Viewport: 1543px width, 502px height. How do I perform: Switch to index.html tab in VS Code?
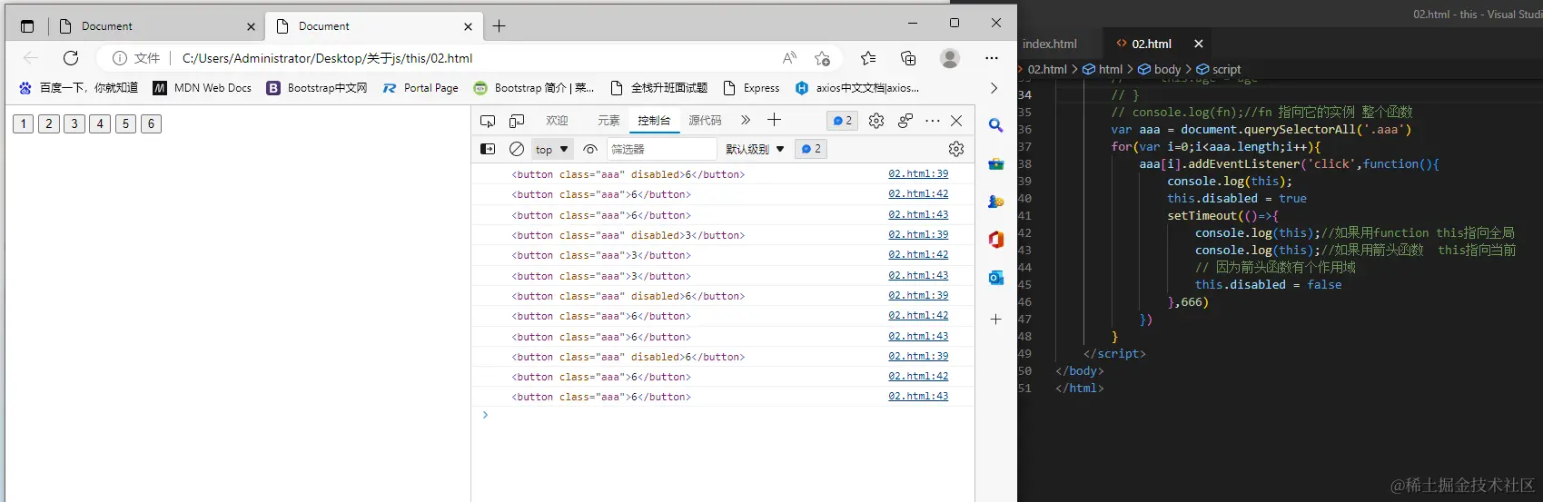1050,44
